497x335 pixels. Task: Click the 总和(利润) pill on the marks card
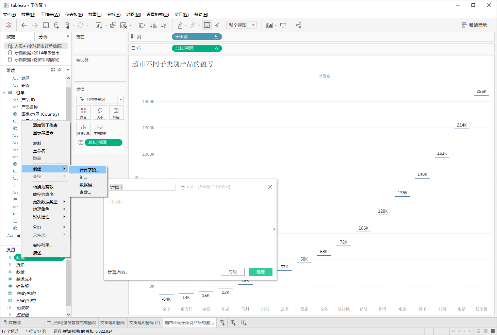point(103,143)
